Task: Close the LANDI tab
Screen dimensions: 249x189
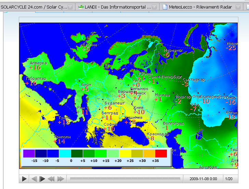Action: click(x=154, y=7)
